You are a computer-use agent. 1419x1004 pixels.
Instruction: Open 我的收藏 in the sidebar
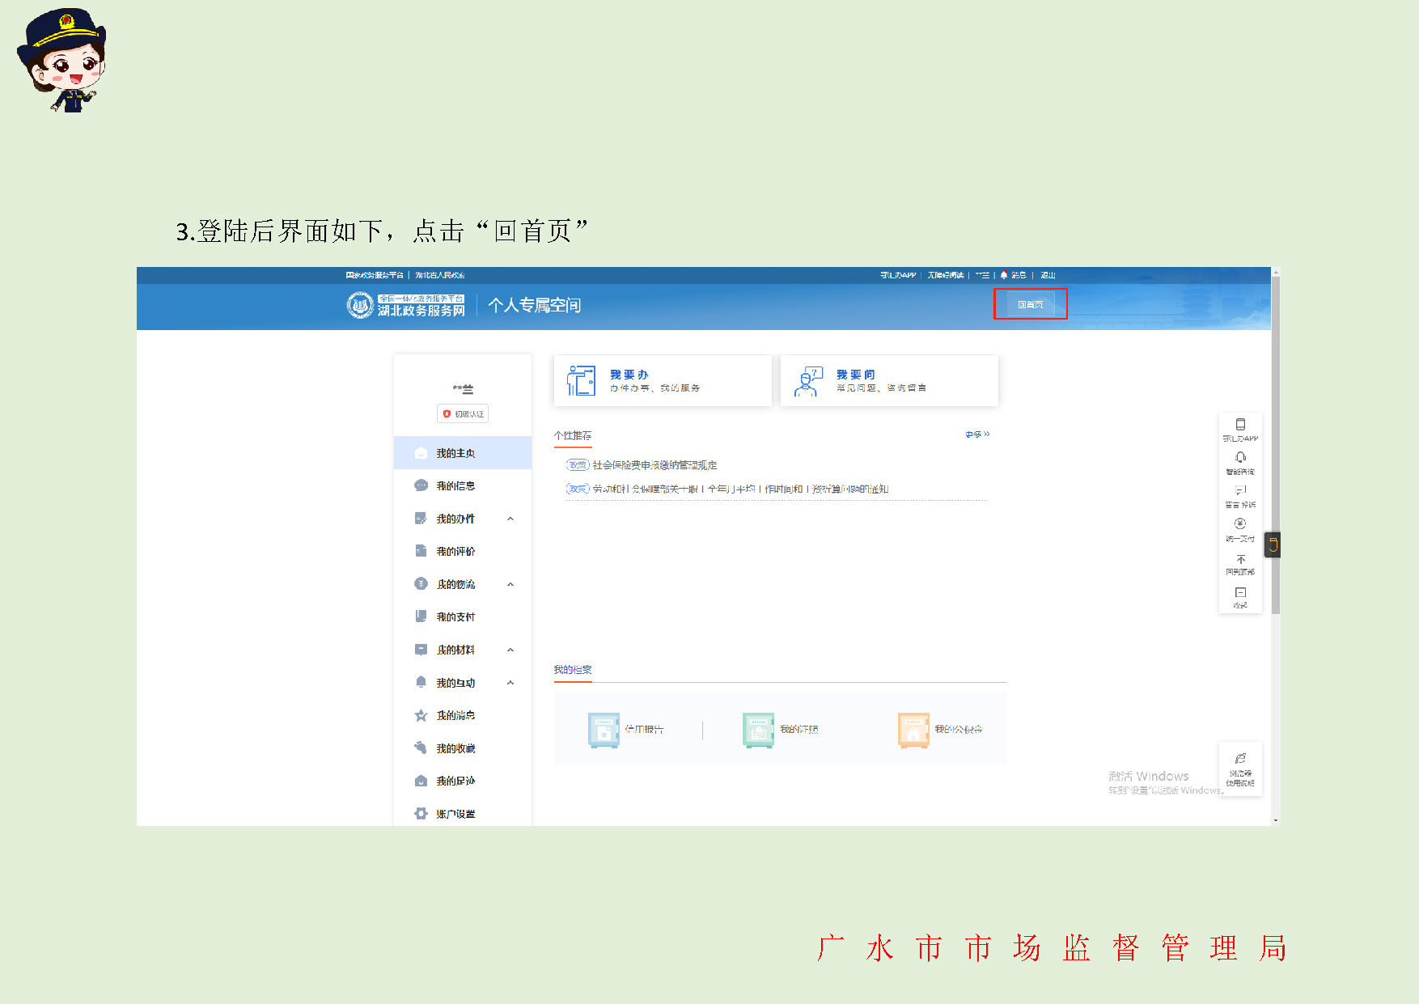tap(455, 748)
